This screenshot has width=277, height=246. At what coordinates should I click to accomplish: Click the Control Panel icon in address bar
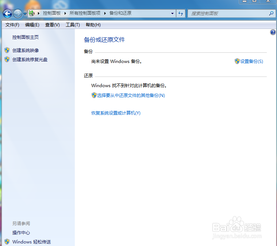click(32, 13)
